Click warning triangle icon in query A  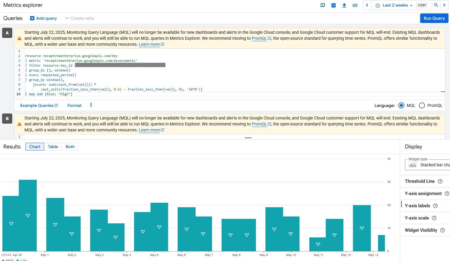tap(19, 38)
